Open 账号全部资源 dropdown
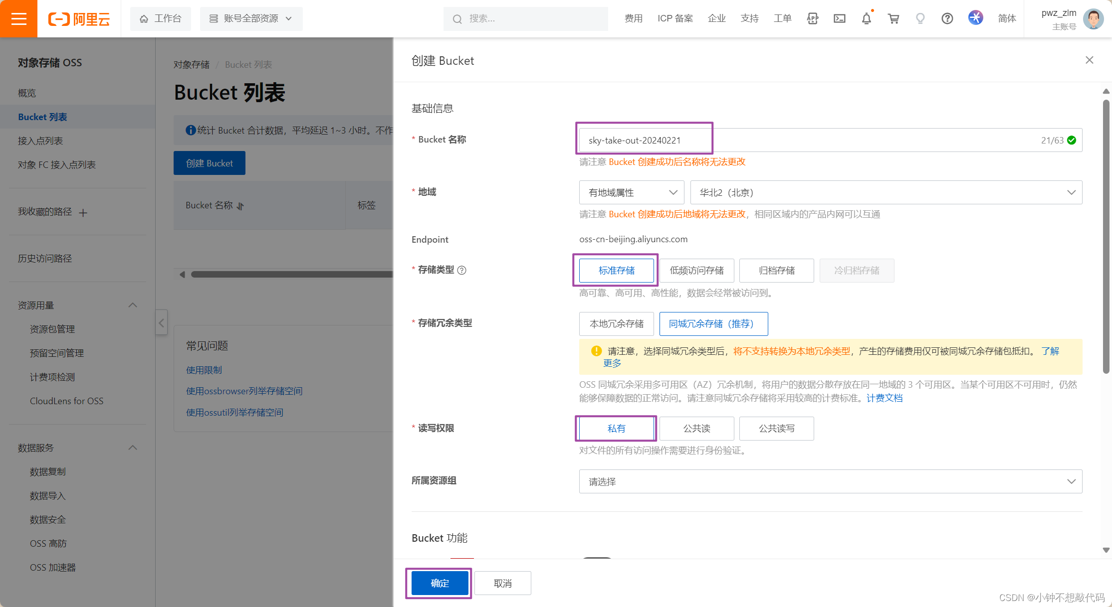 tap(251, 18)
